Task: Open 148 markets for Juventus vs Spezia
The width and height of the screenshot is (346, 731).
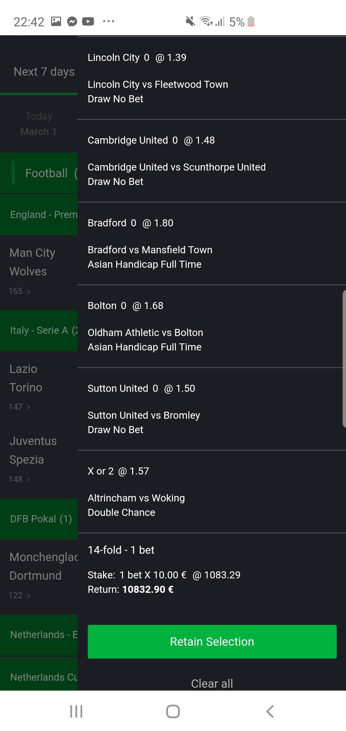Action: 19,479
